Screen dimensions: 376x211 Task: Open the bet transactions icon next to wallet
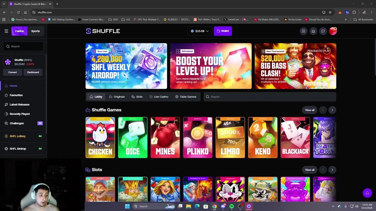click(303, 31)
